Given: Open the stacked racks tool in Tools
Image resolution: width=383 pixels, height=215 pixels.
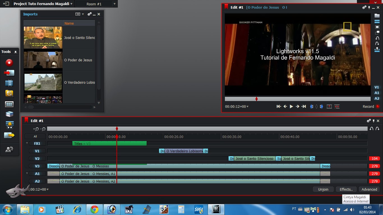Looking at the screenshot, I should 9,114.
